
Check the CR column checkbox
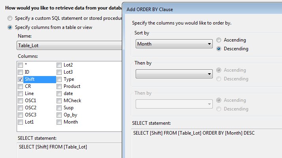point(20,86)
